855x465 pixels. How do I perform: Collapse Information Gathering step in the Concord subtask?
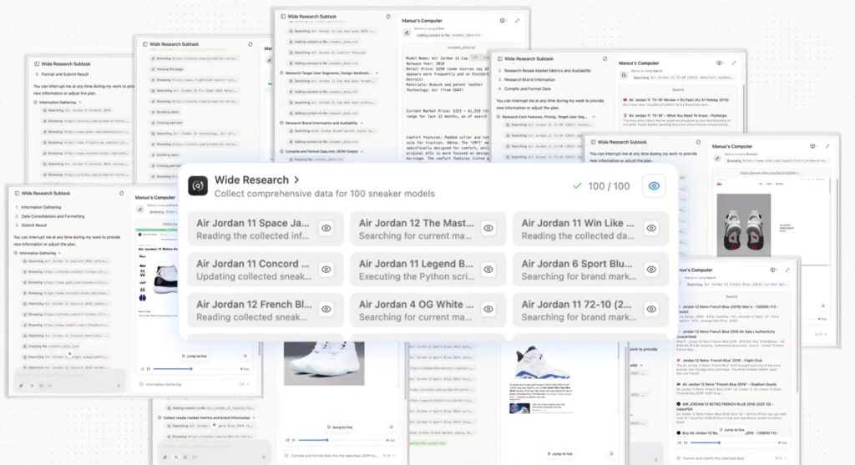59,253
